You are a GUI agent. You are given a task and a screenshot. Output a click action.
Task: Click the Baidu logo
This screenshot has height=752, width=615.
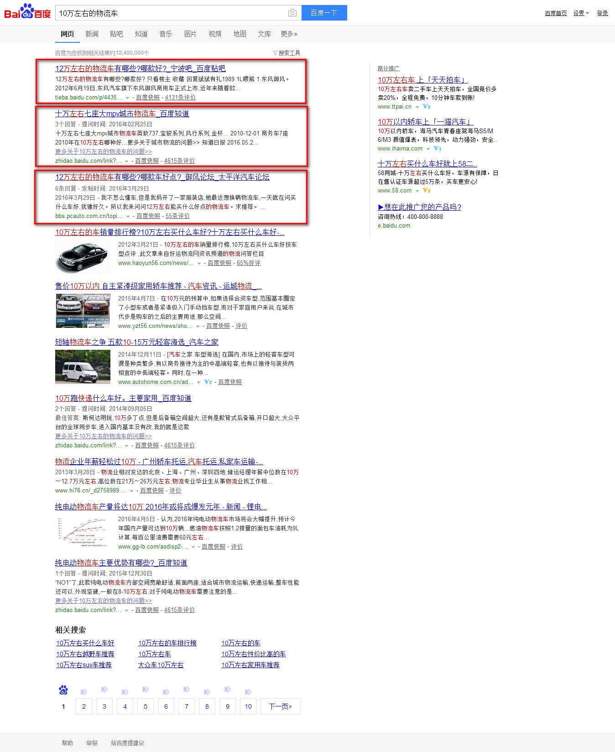[x=27, y=12]
